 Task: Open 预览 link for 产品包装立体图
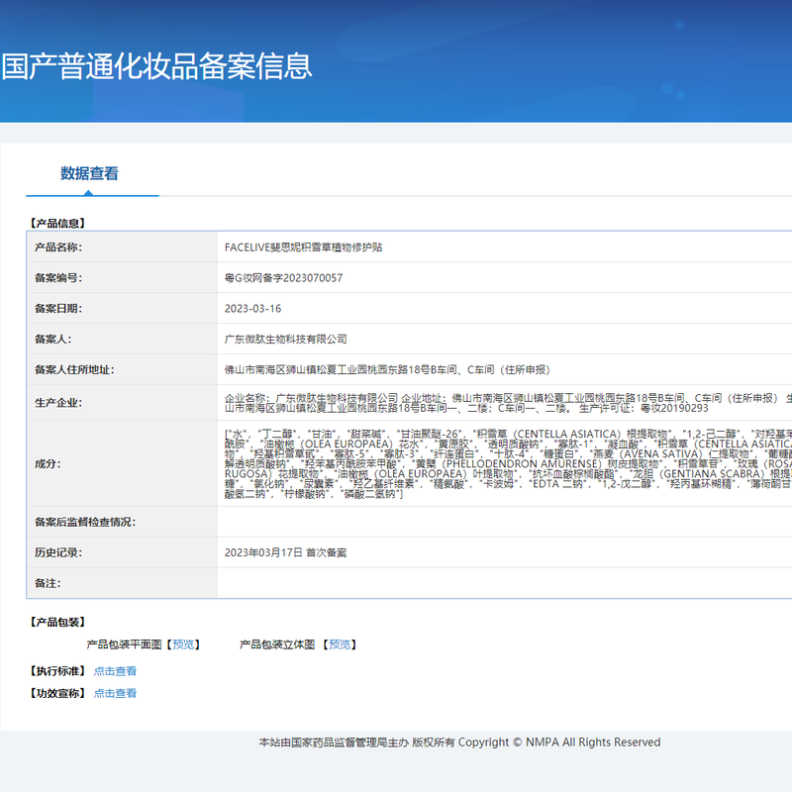[341, 644]
